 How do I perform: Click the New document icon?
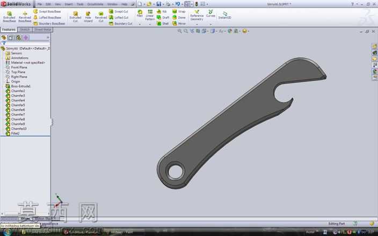pyautogui.click(x=140, y=4)
